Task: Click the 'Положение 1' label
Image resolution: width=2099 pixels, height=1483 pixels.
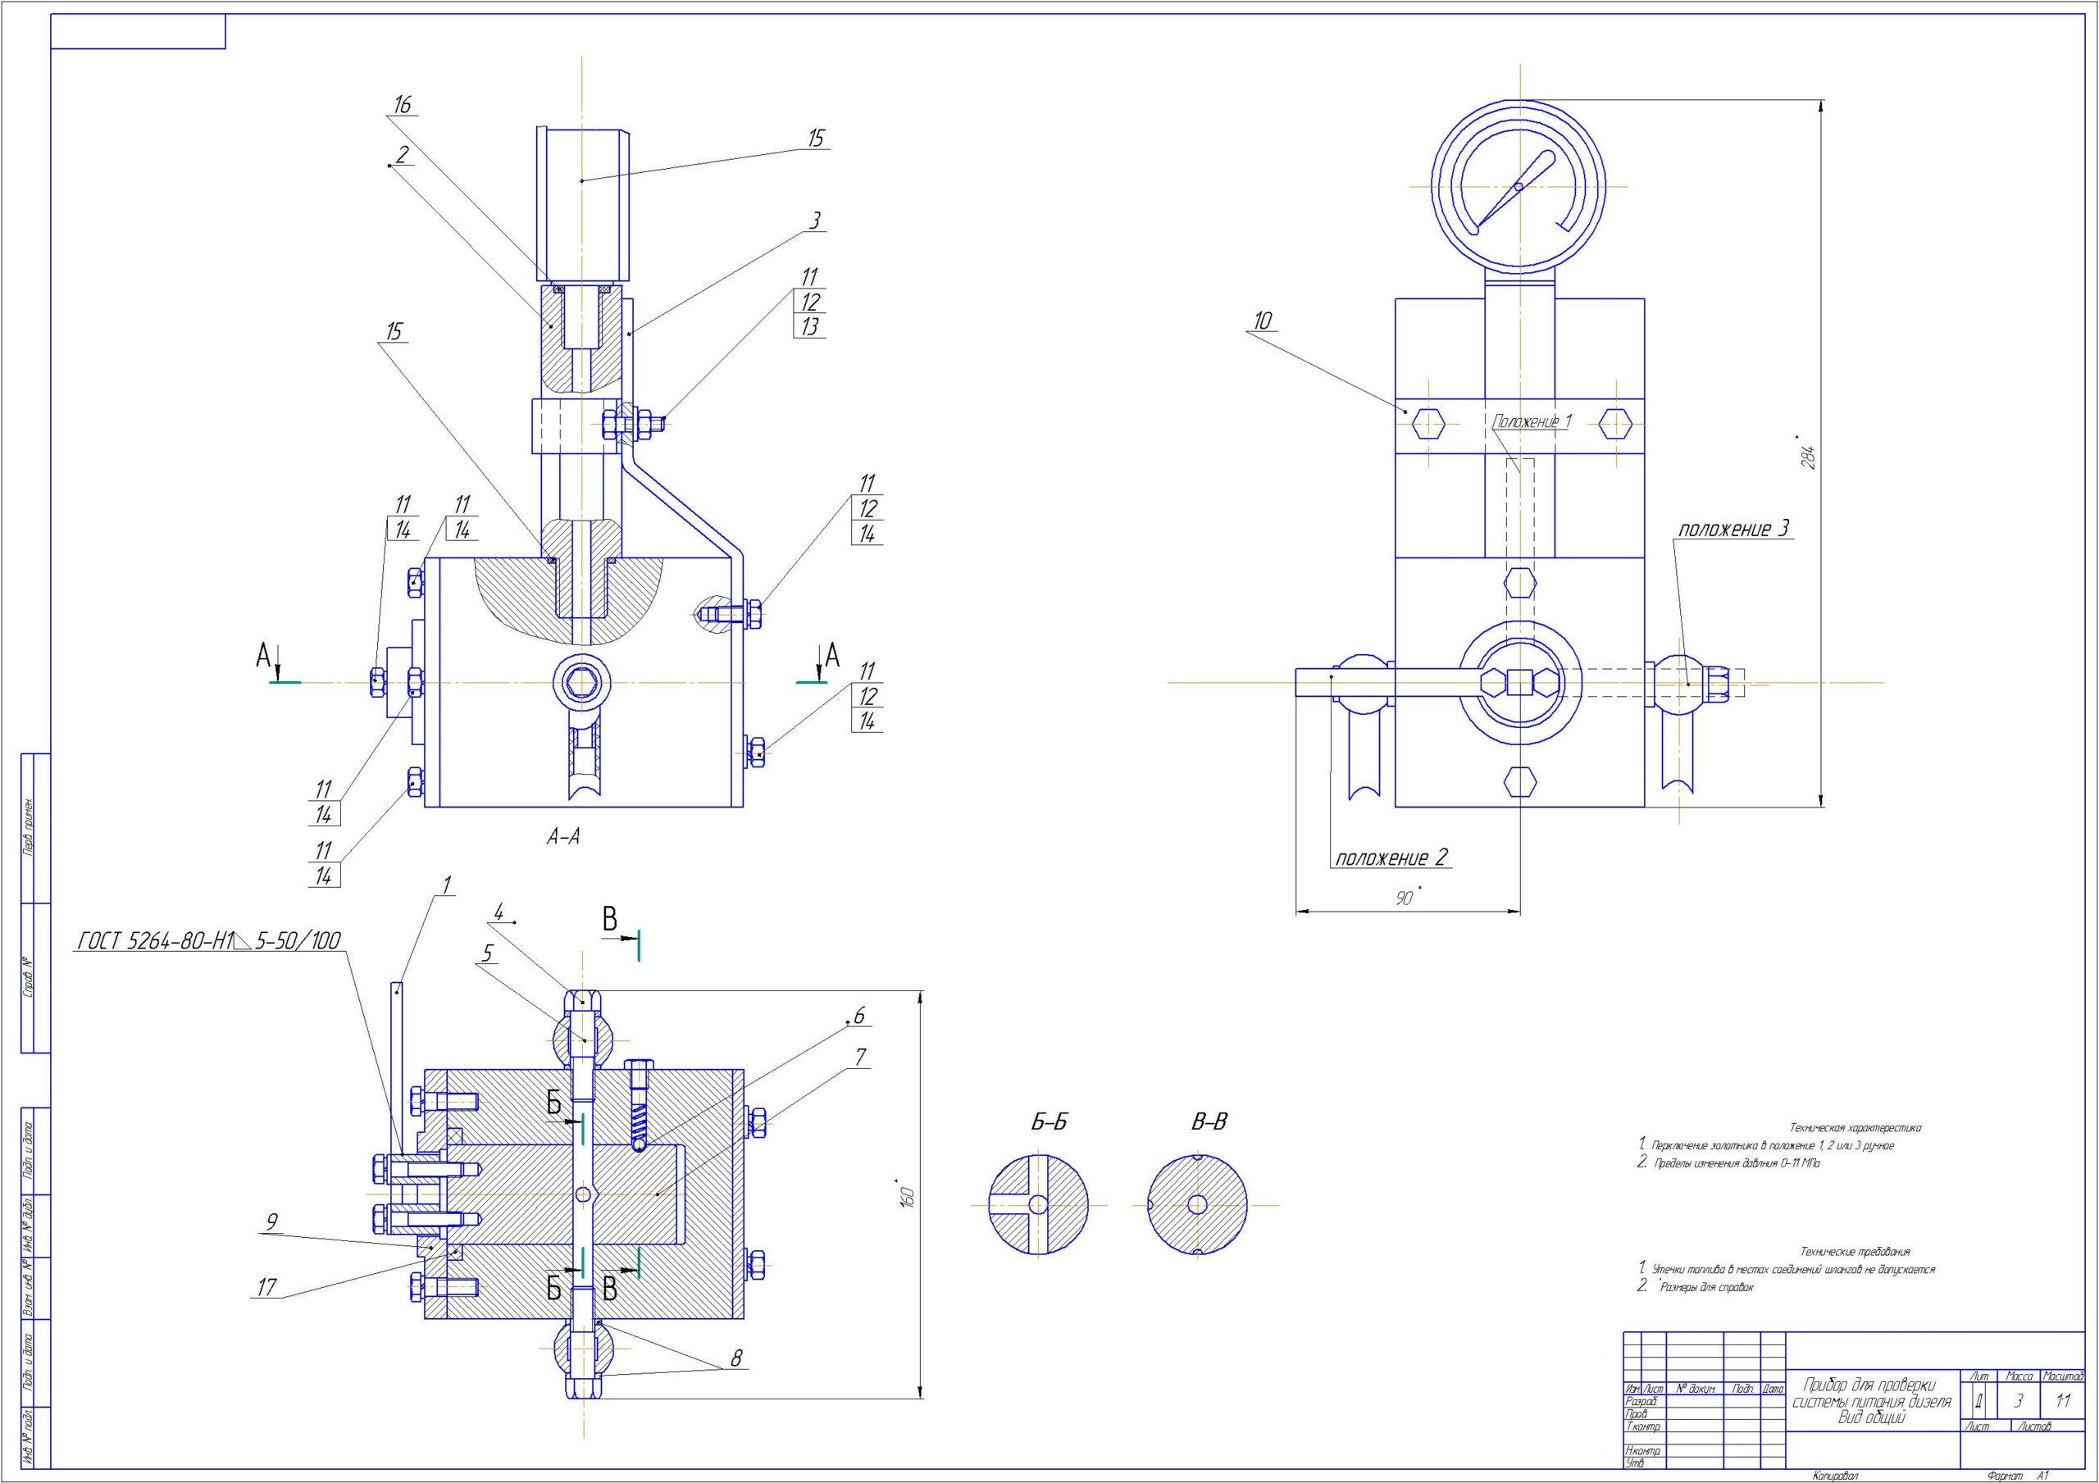Action: point(1532,421)
